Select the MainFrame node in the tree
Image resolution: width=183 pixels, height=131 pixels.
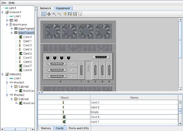[x=20, y=24]
